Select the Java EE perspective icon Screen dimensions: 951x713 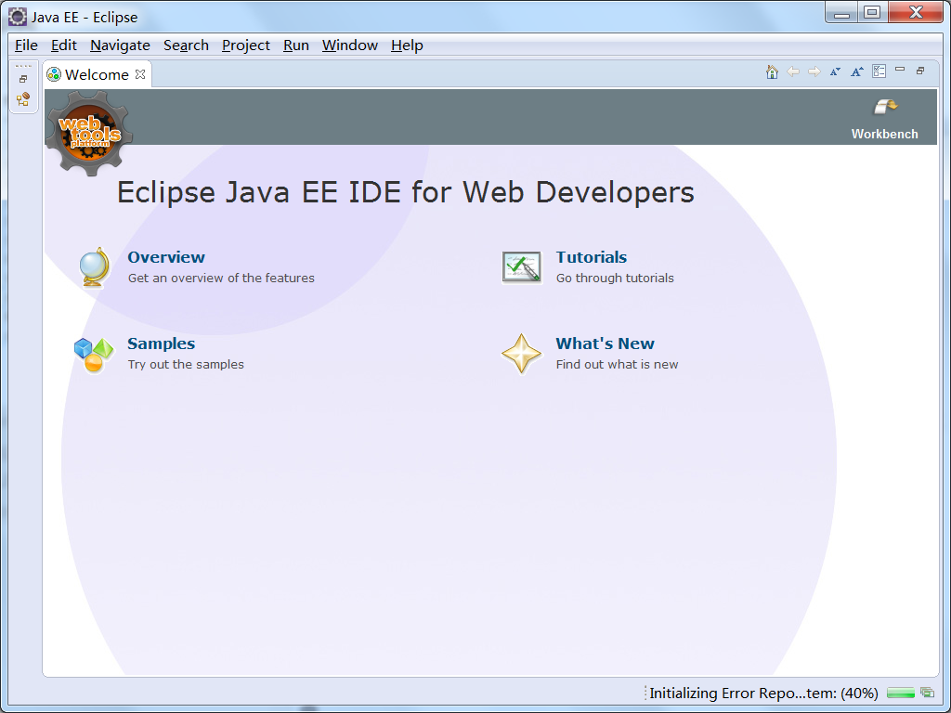pyautogui.click(x=22, y=99)
